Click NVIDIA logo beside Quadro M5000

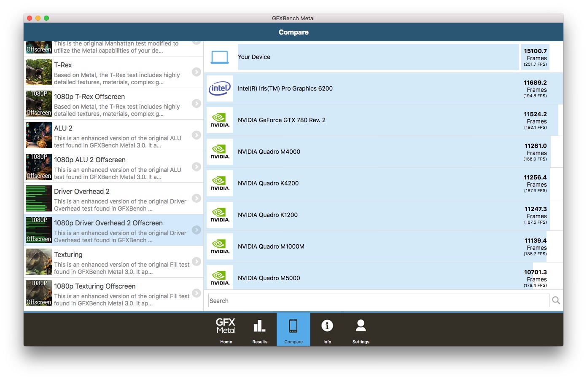click(x=220, y=277)
